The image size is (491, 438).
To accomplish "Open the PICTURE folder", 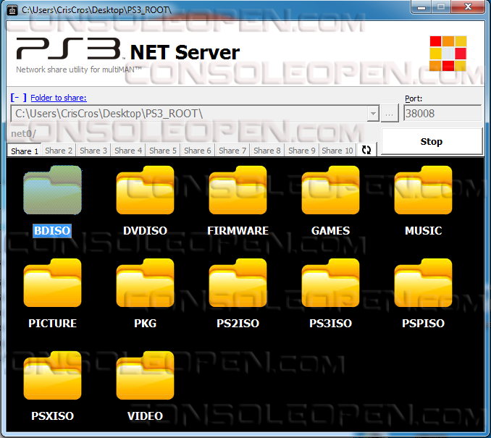I will (53, 283).
